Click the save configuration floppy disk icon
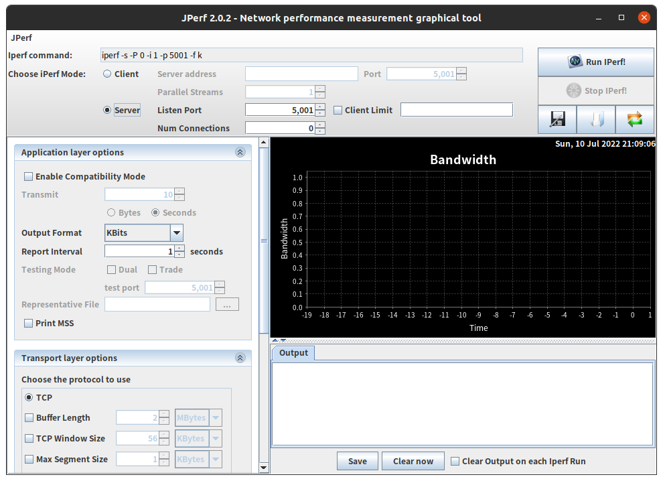This screenshot has height=481, width=663. (557, 119)
